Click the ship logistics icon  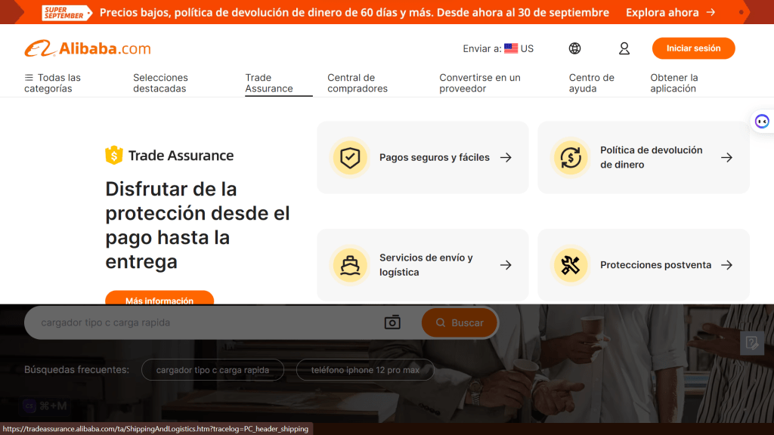350,265
